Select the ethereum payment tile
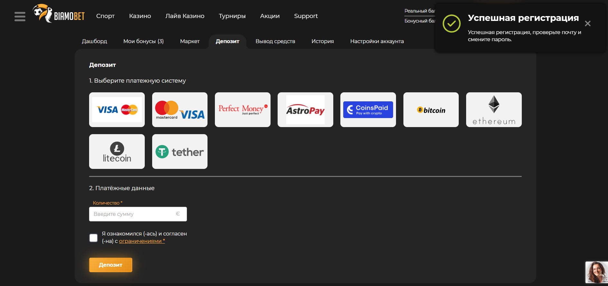608x286 pixels. coord(494,110)
